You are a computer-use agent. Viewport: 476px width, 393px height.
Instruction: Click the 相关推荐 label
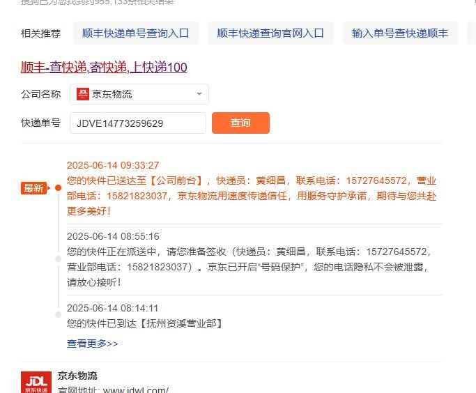40,33
